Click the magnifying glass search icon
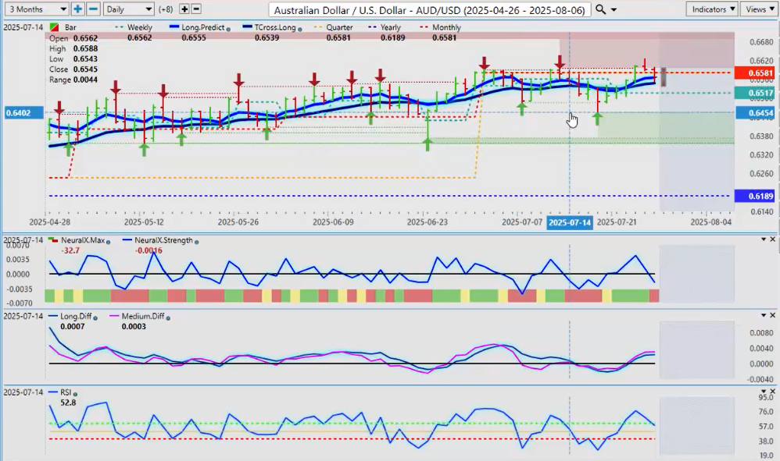The width and height of the screenshot is (780, 461). point(599,9)
